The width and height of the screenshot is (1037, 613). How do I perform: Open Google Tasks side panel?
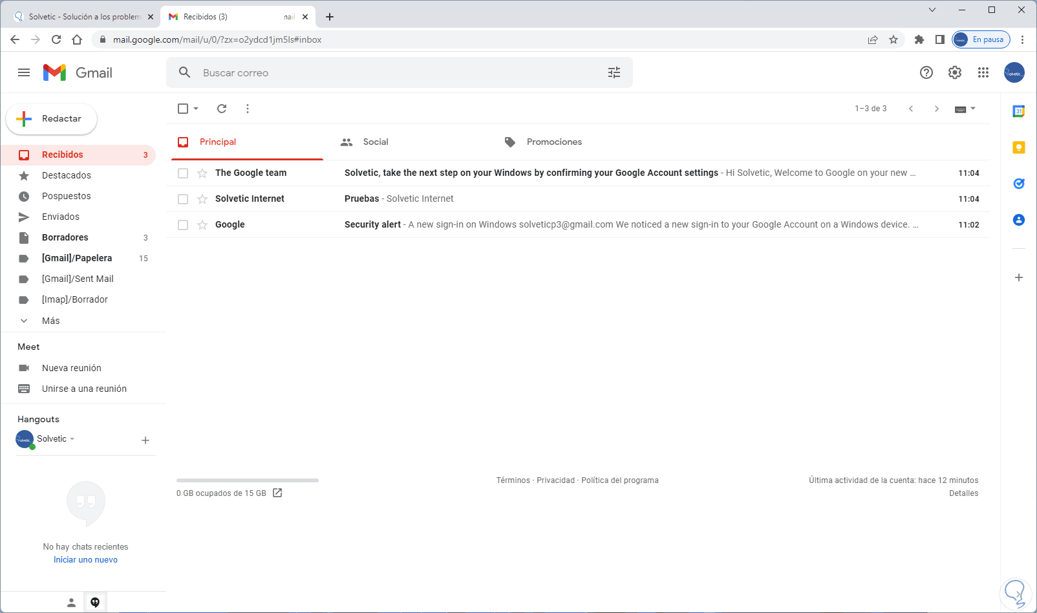pyautogui.click(x=1019, y=184)
